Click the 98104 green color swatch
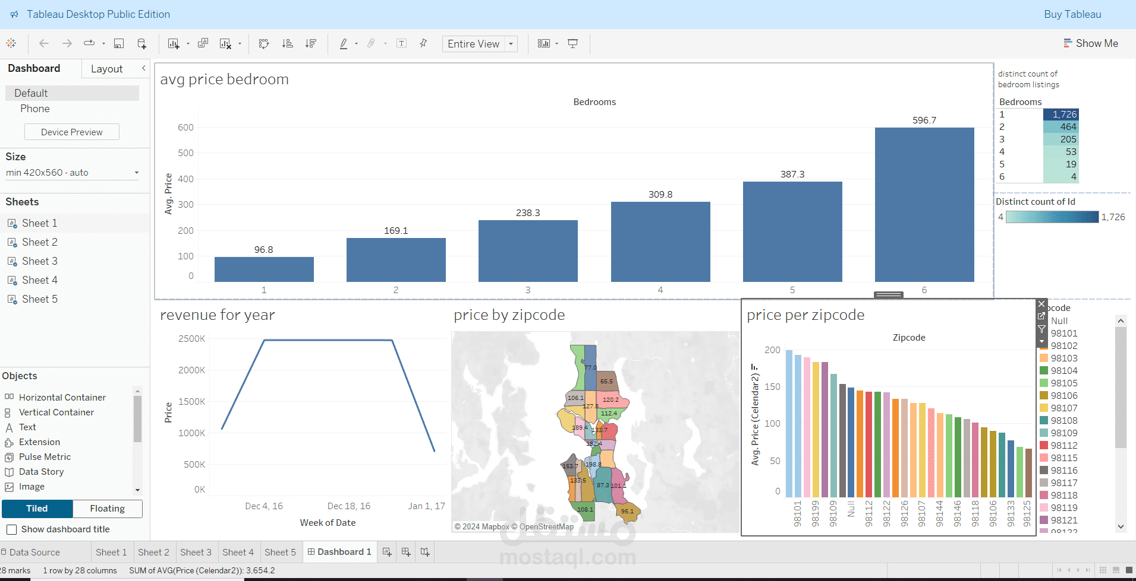The width and height of the screenshot is (1136, 581). (x=1043, y=370)
